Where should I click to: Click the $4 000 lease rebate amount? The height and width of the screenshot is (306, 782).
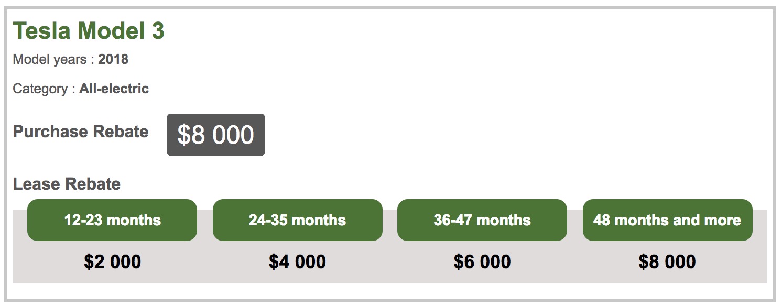[x=297, y=261]
